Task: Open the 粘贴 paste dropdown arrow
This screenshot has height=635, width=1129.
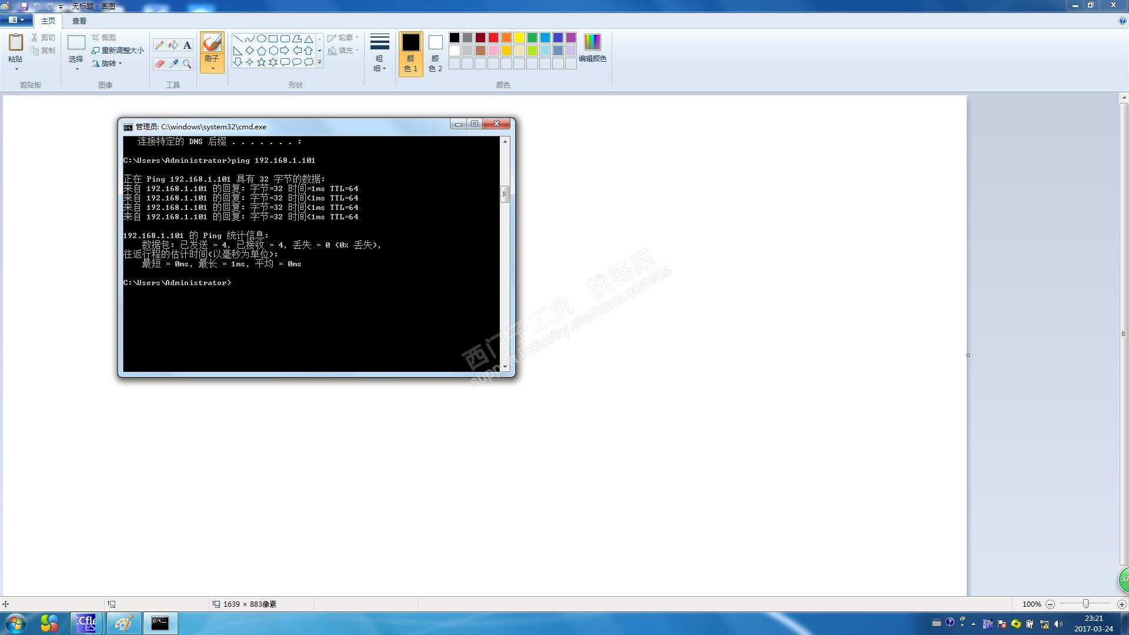Action: pos(16,69)
